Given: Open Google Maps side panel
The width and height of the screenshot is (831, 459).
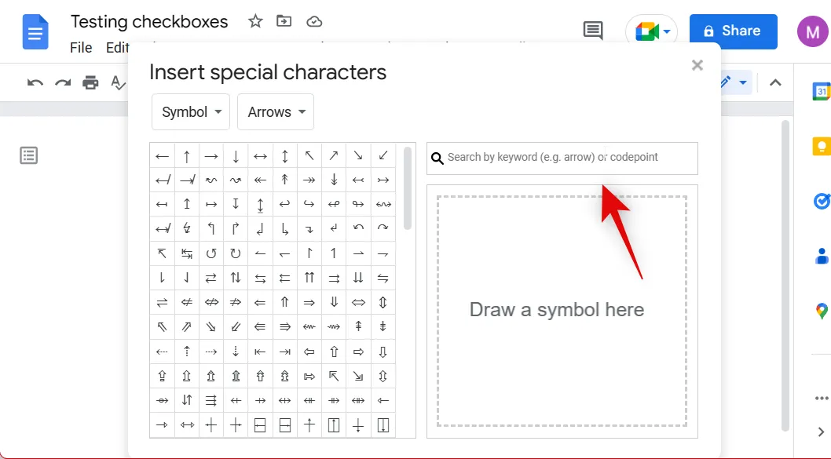Looking at the screenshot, I should point(822,311).
